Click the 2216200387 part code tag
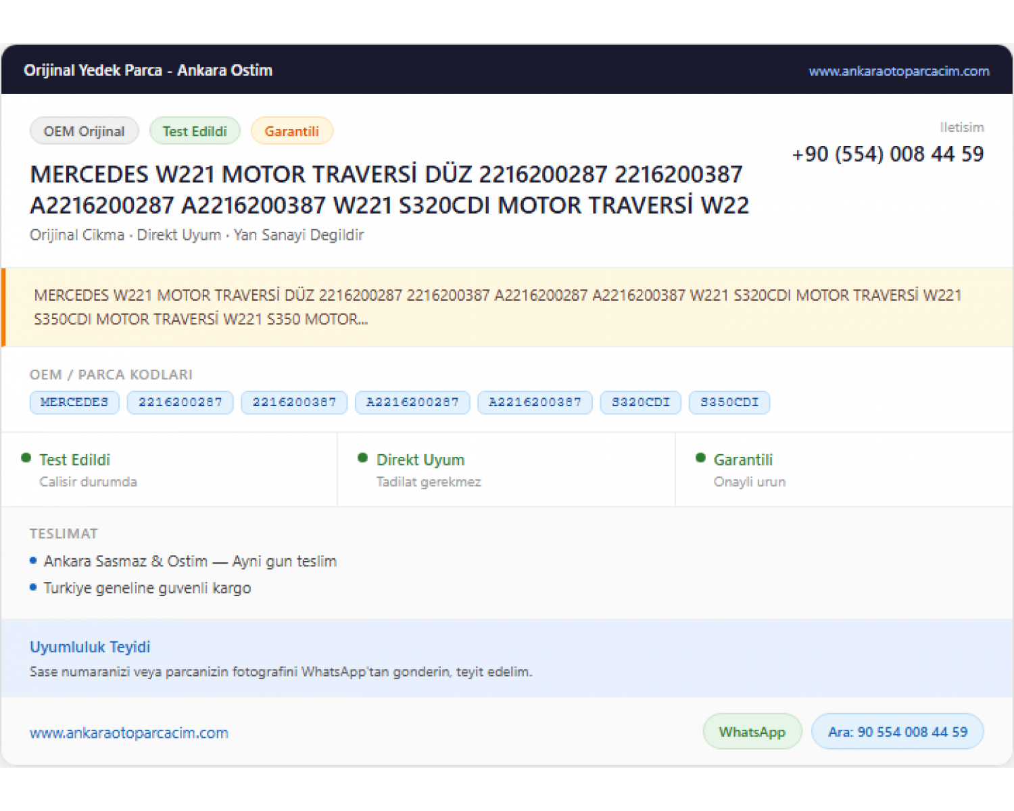This screenshot has height=811, width=1014. [295, 402]
